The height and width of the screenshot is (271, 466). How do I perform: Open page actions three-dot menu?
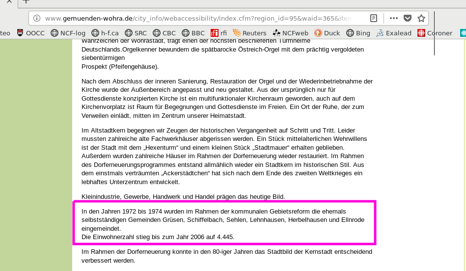(x=393, y=19)
